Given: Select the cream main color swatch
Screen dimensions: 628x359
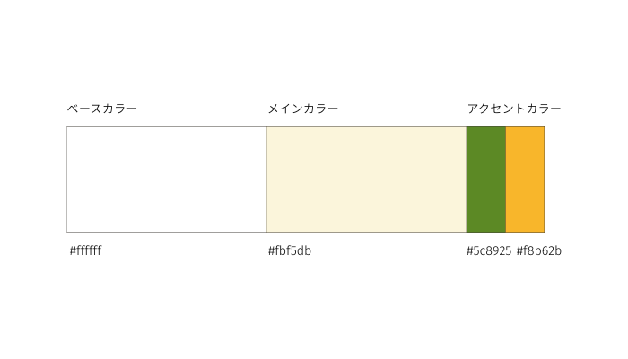Looking at the screenshot, I should [x=366, y=179].
